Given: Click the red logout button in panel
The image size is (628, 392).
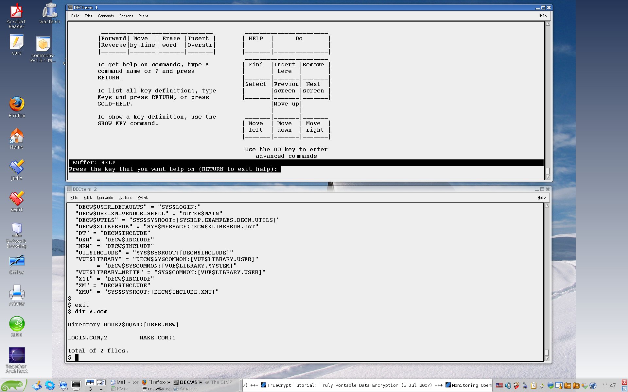Looking at the screenshot, I should point(624,382).
